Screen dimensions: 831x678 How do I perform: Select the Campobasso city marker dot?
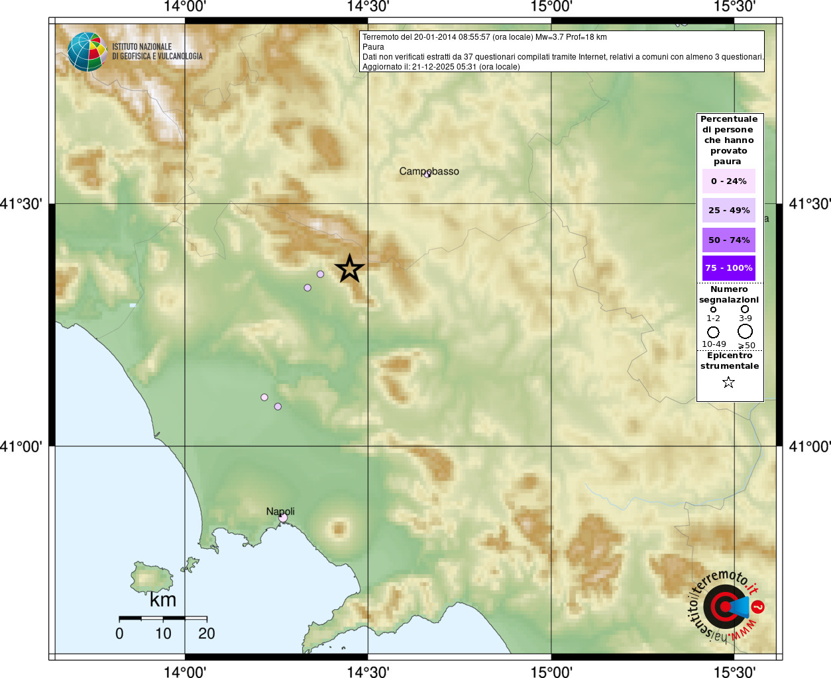[x=427, y=175]
